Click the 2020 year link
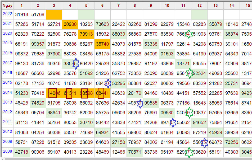This screenshot has width=252, height=160. 7,33
